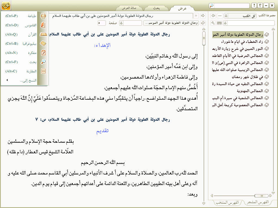Image resolution: width=278 pixels, height=208 pixels.
Task: Open the Quran (القرآن) book icon
Action: click(x=43, y=34)
